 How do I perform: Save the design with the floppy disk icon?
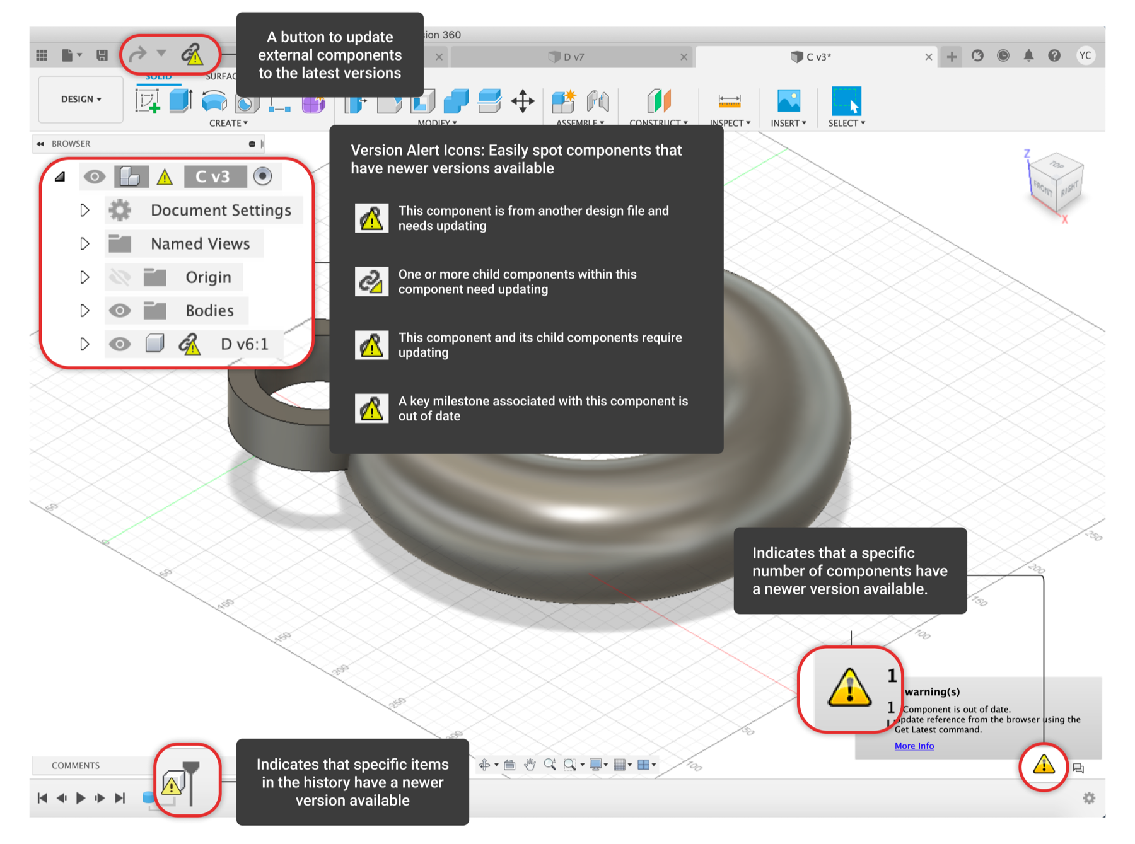102,55
